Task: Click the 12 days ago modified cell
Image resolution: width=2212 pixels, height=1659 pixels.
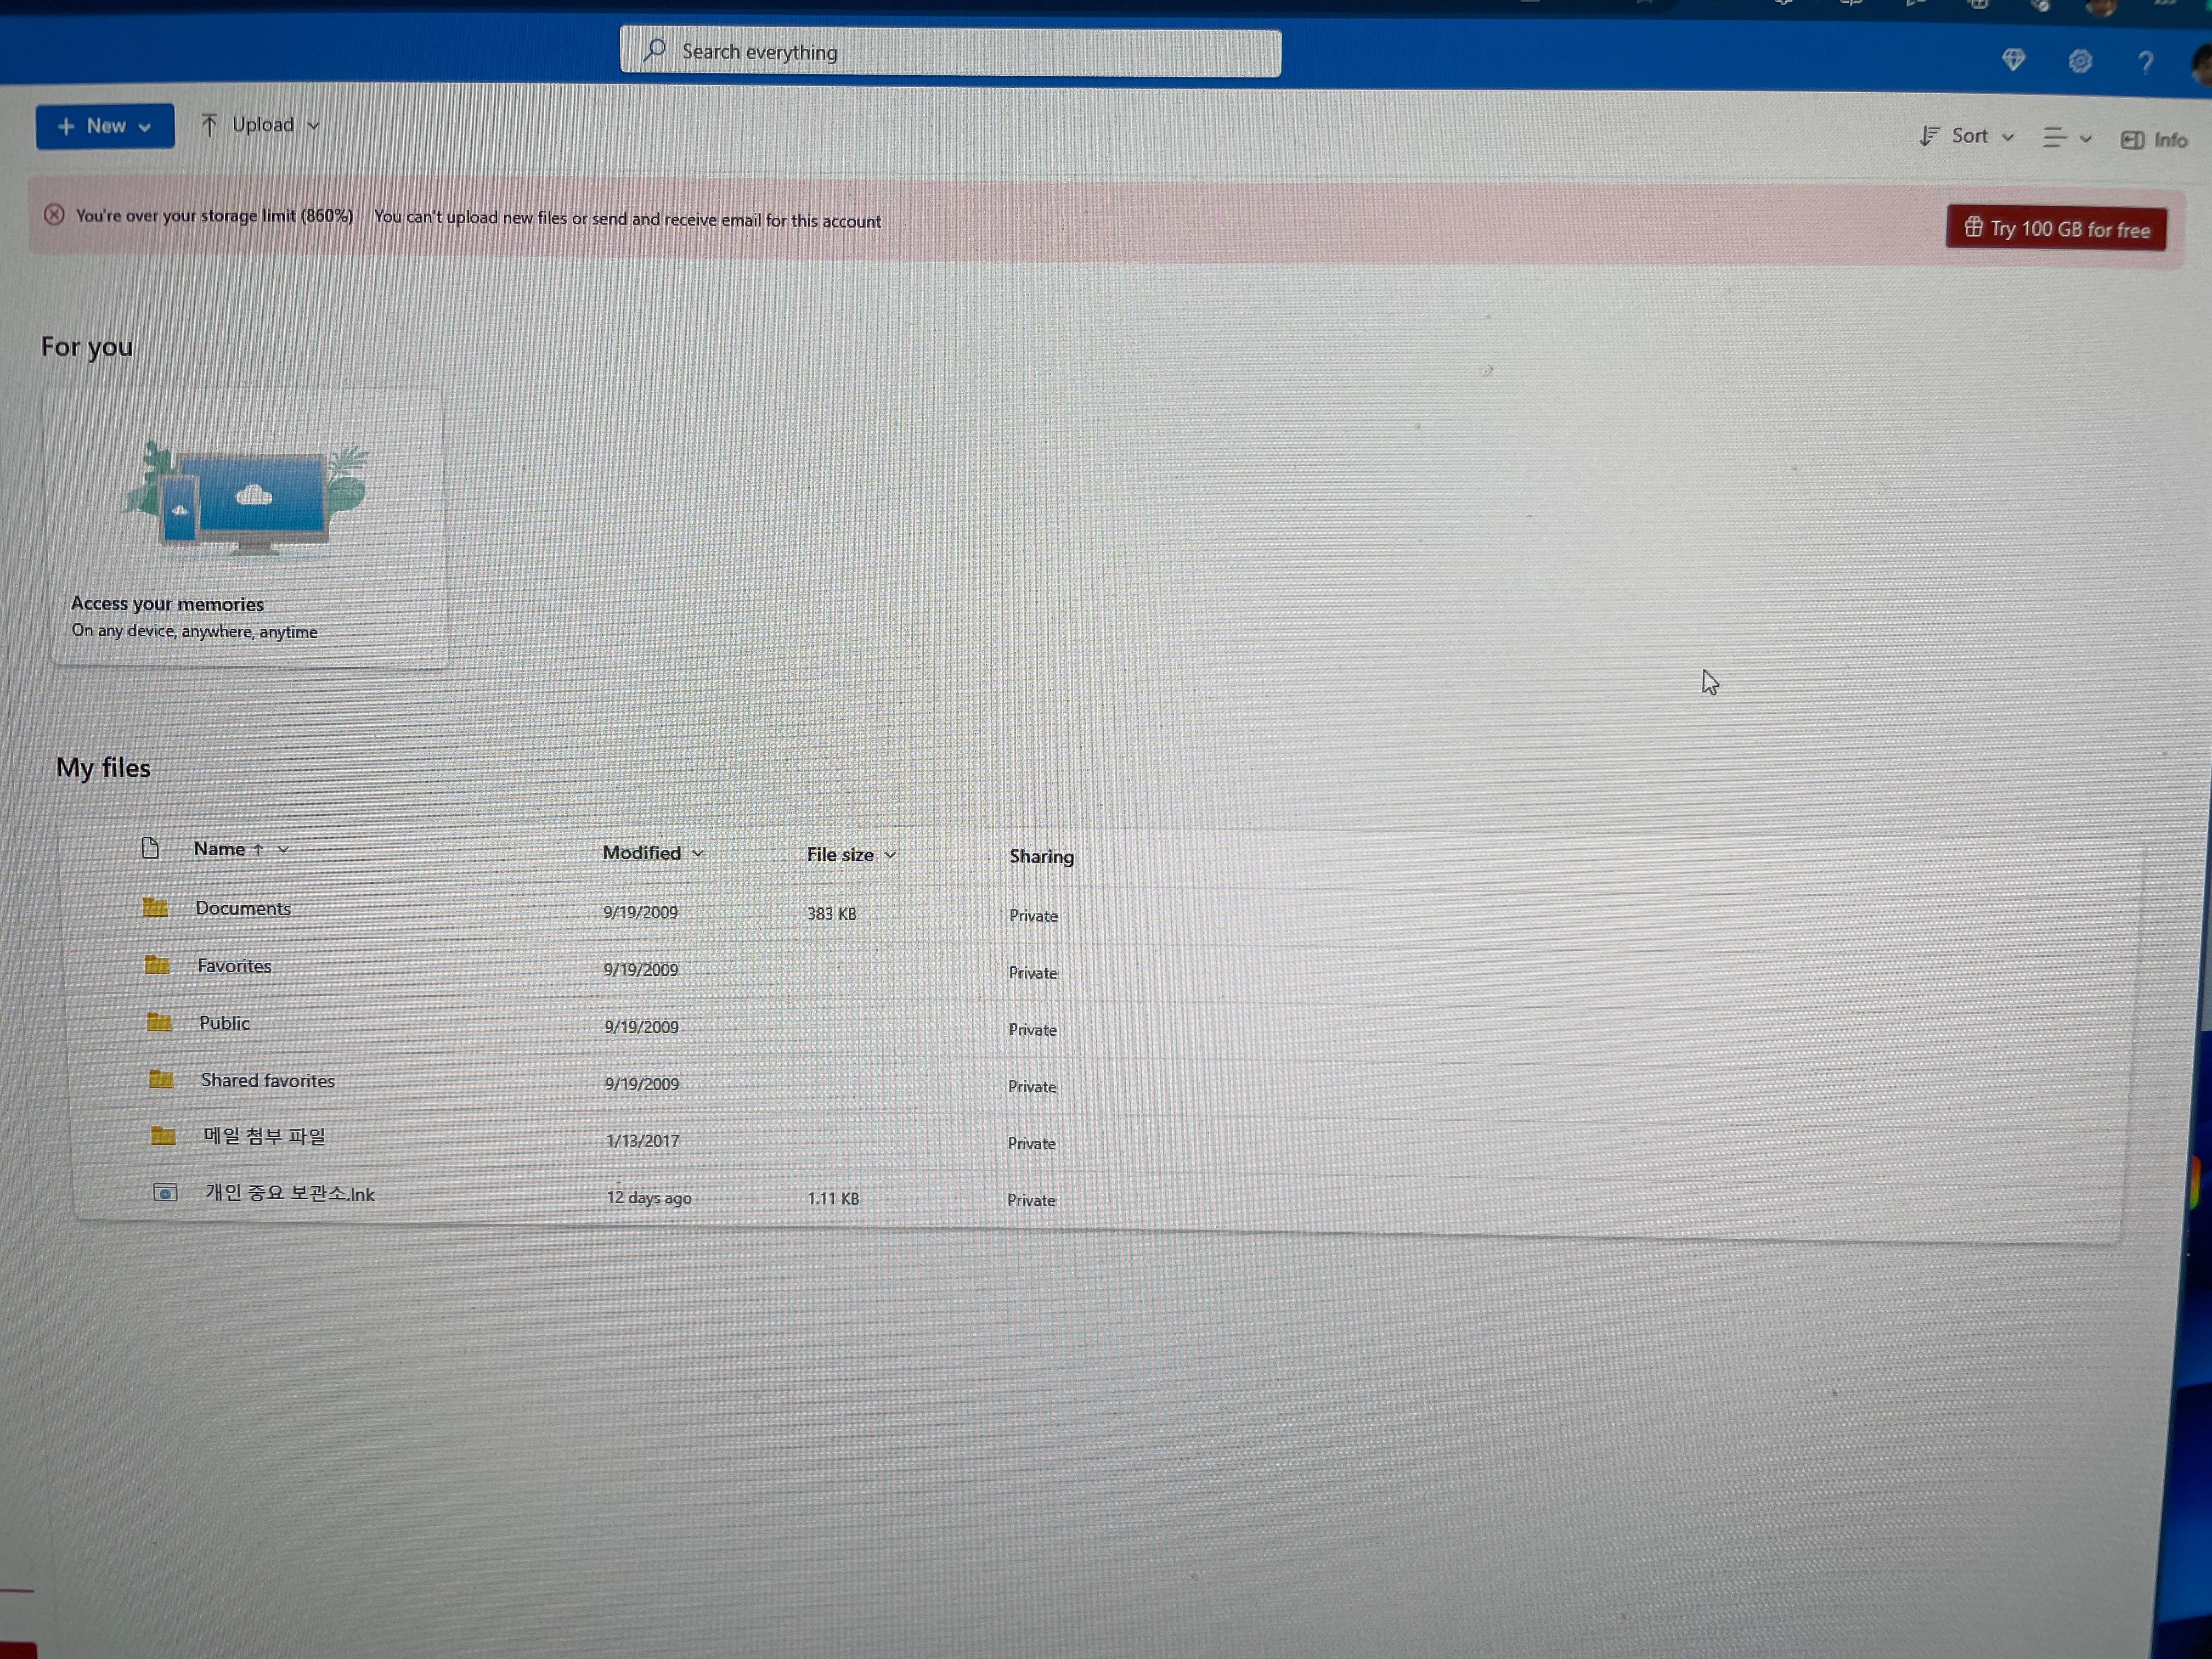Action: click(x=649, y=1198)
